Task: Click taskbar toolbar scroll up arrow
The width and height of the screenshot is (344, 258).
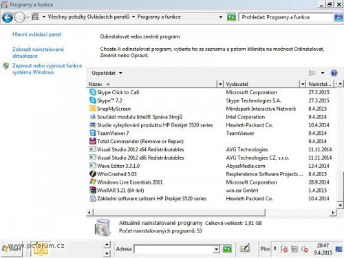Action: 107,244
